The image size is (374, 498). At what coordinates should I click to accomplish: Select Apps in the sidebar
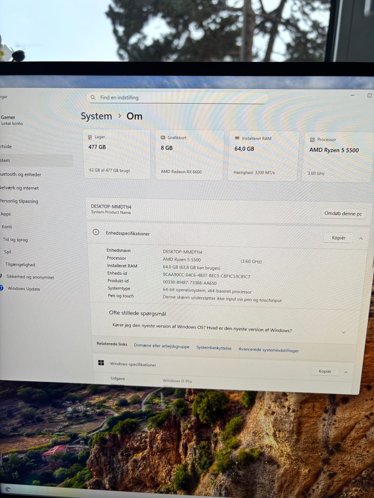pos(6,214)
